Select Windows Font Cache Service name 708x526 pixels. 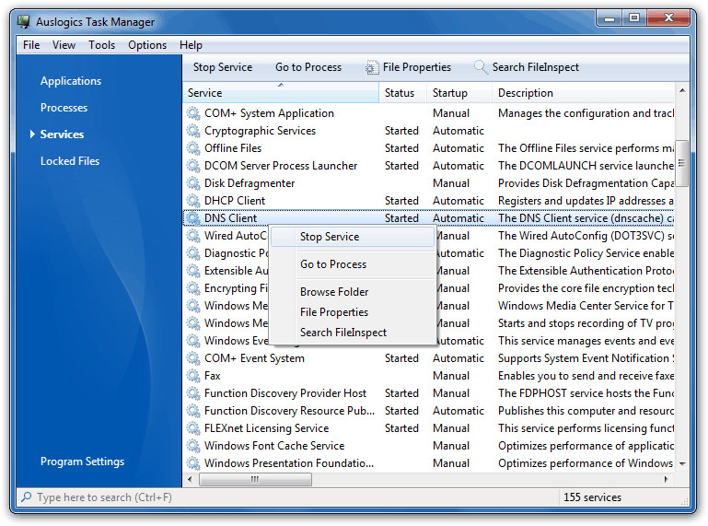click(x=274, y=446)
